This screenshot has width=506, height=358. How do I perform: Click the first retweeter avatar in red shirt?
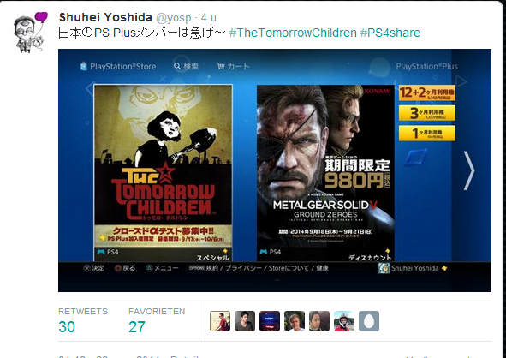(x=220, y=321)
